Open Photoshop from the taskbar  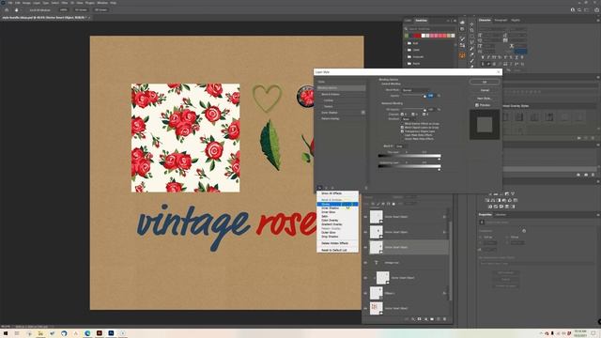(111, 333)
